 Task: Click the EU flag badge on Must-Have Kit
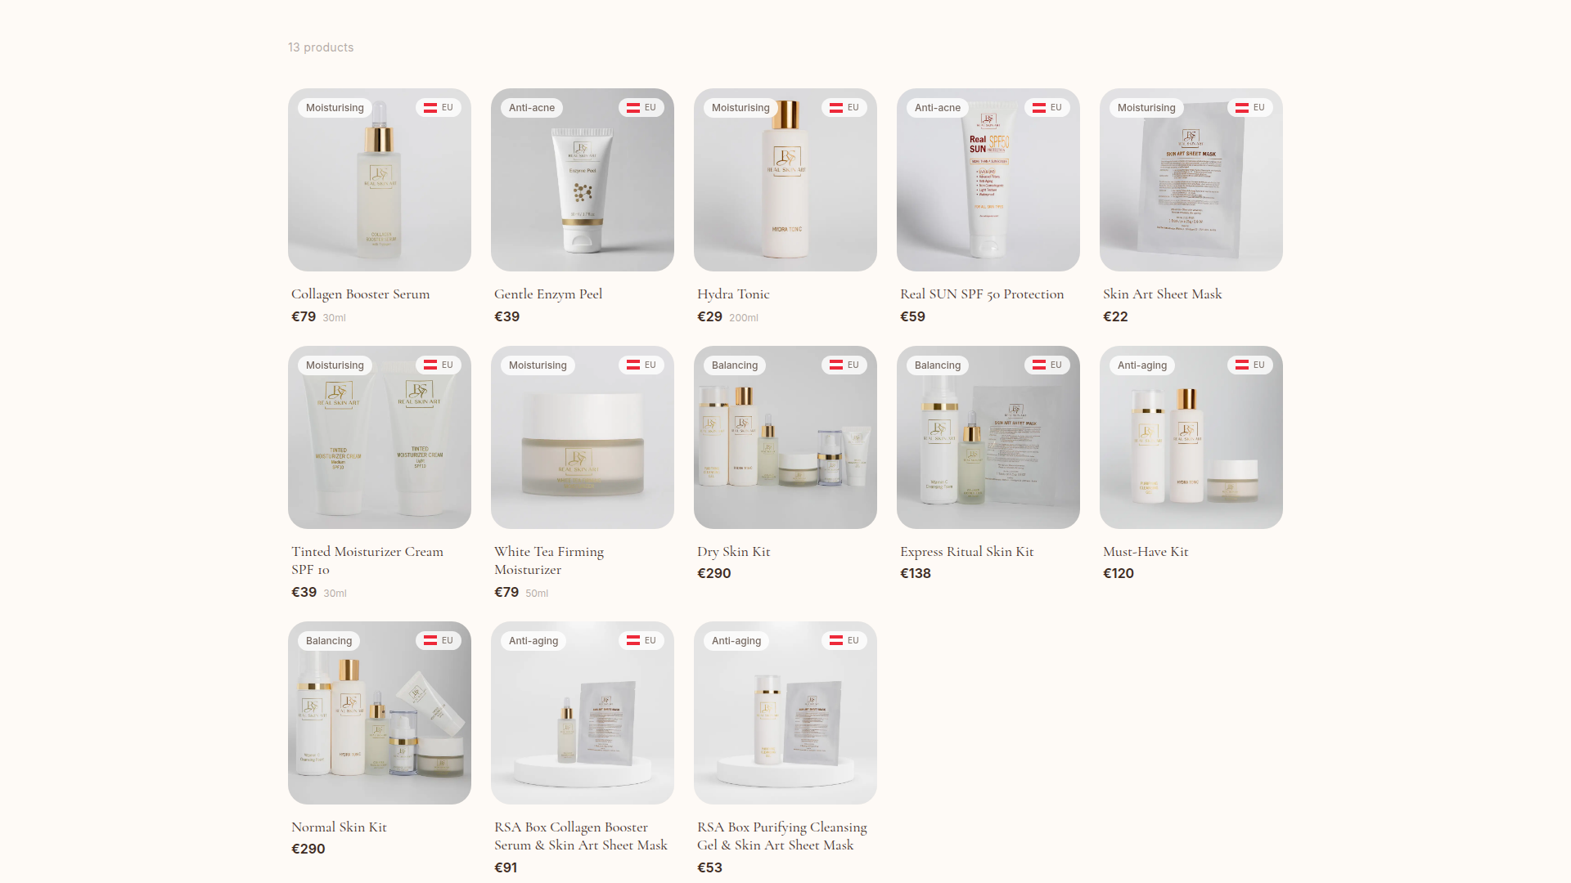tap(1250, 365)
